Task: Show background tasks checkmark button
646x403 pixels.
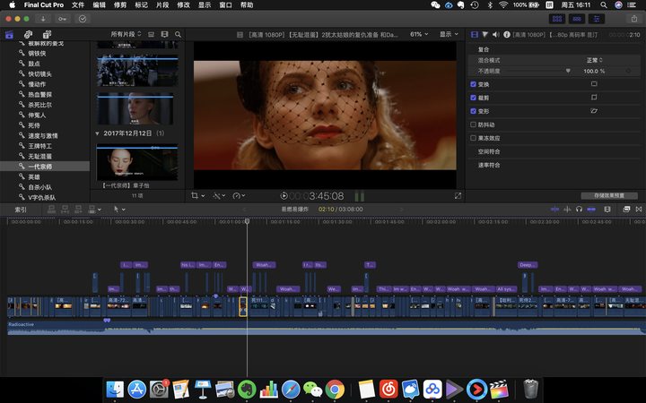Action: [83, 19]
